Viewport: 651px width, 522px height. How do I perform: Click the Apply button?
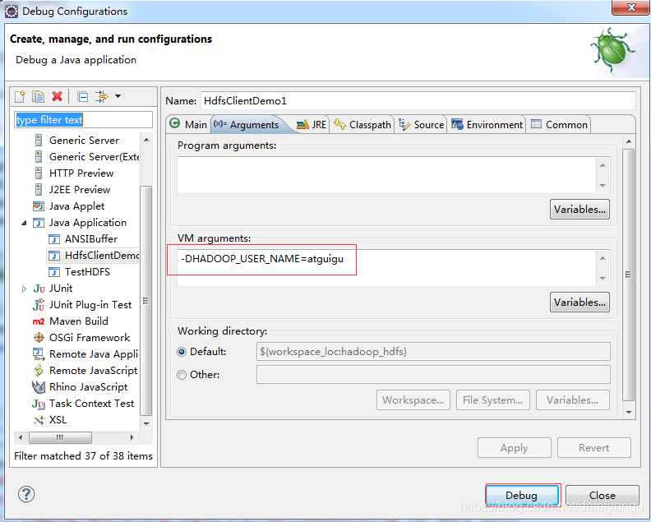514,448
